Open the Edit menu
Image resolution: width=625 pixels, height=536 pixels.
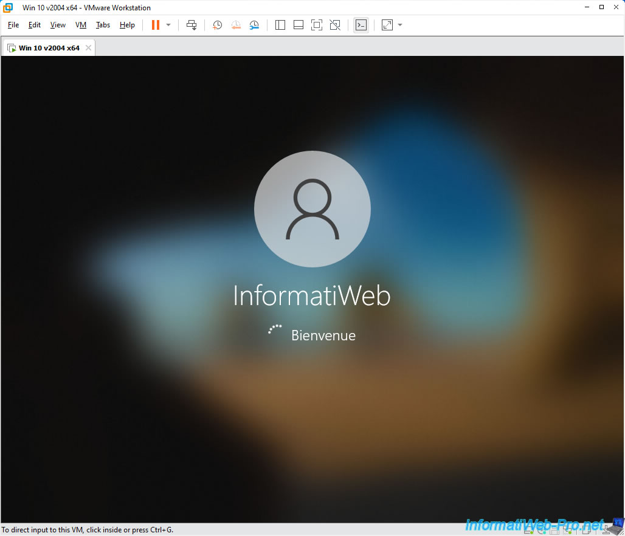point(34,25)
